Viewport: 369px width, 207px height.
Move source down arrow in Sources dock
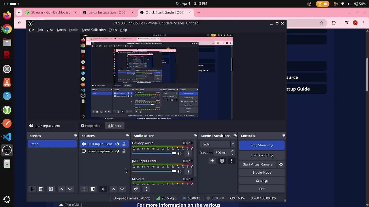point(122,189)
